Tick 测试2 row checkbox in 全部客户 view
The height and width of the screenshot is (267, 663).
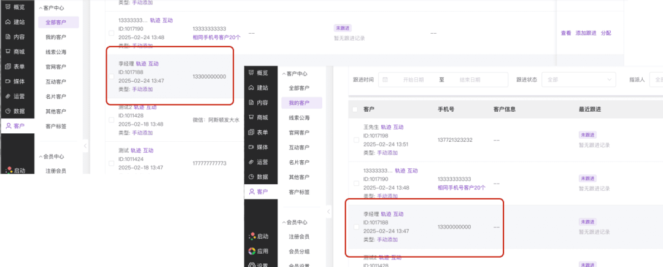[111, 120]
